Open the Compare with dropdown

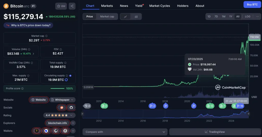pos(125,132)
